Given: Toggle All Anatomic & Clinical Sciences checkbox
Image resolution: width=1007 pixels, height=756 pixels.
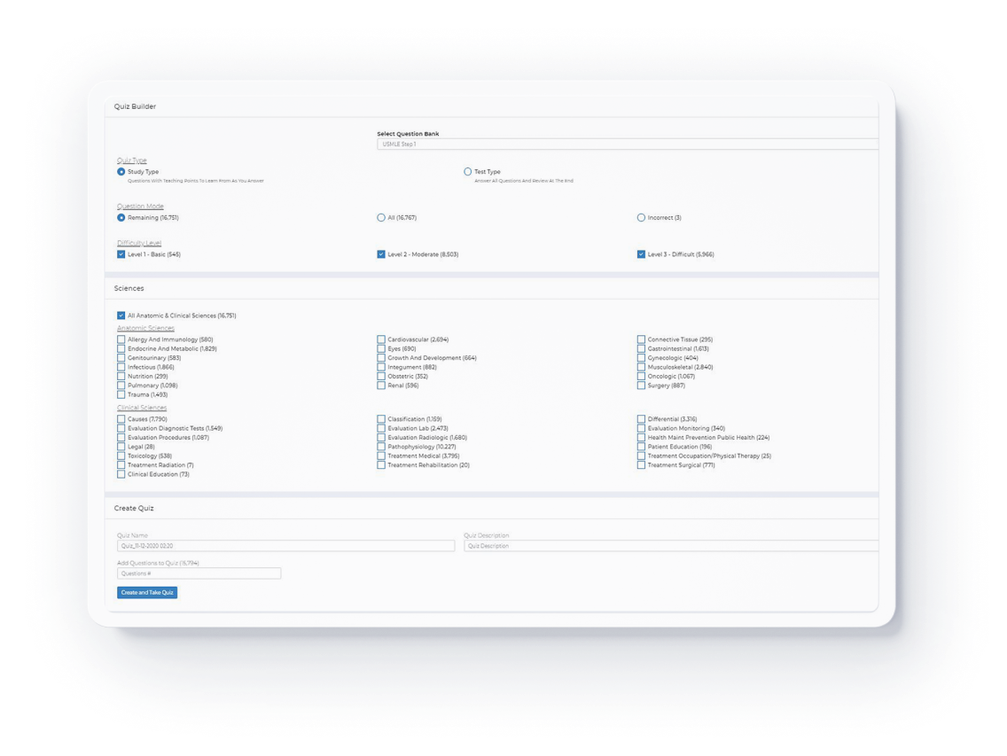Looking at the screenshot, I should 121,316.
